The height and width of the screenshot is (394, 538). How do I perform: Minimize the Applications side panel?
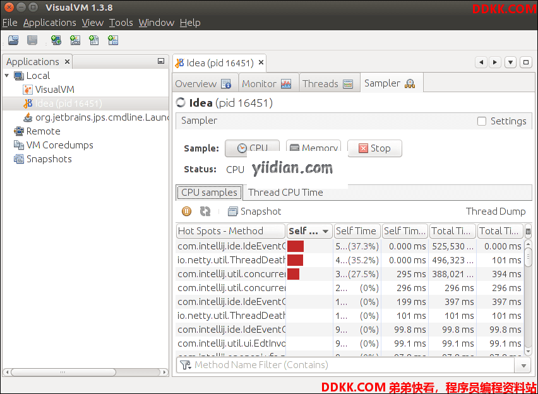[161, 61]
